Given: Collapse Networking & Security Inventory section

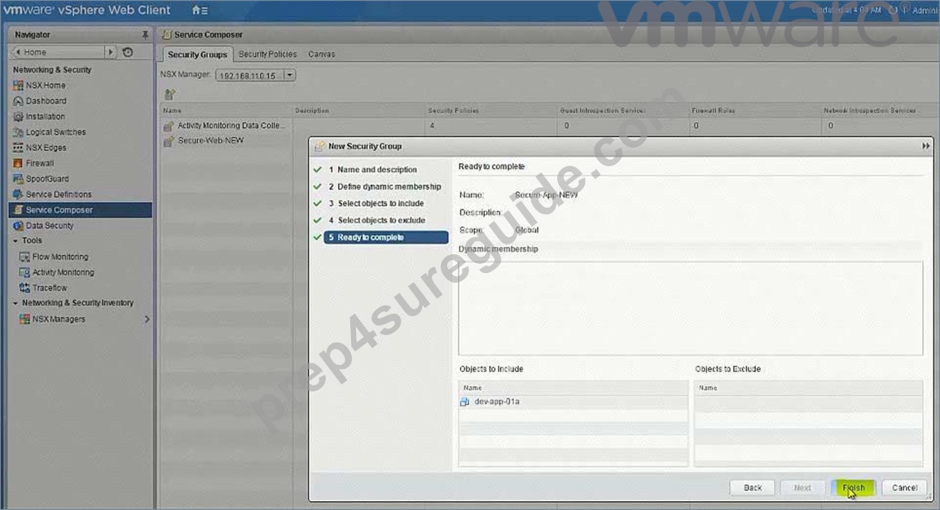Looking at the screenshot, I should (15, 303).
